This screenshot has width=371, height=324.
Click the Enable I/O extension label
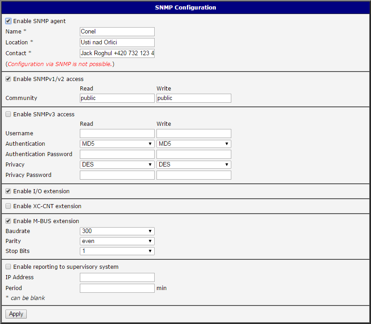tap(41, 191)
